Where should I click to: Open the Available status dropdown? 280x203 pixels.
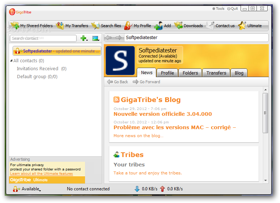click(x=31, y=189)
